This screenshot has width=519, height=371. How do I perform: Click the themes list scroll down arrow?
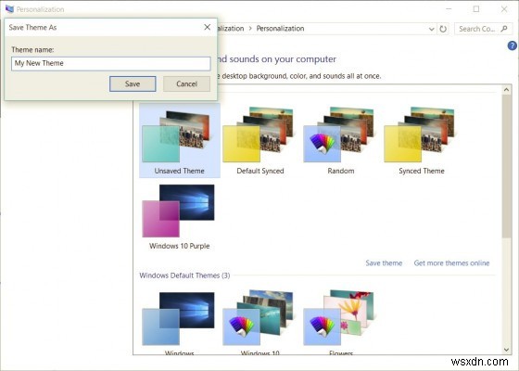click(x=506, y=350)
